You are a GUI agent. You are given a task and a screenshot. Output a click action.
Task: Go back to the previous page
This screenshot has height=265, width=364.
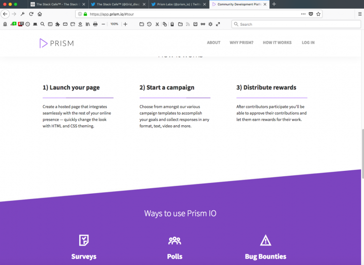[5, 14]
